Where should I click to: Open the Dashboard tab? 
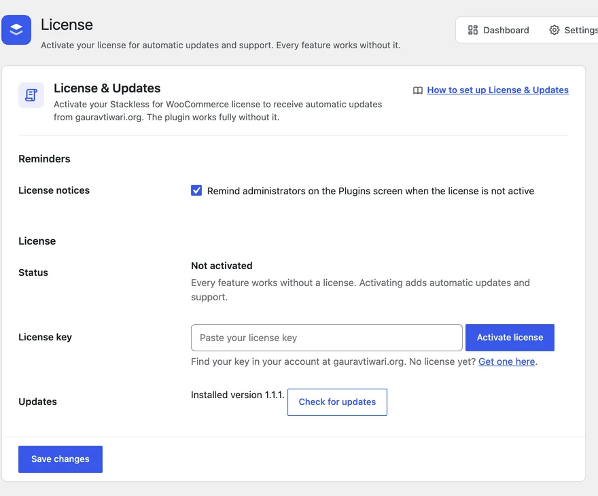pos(499,30)
